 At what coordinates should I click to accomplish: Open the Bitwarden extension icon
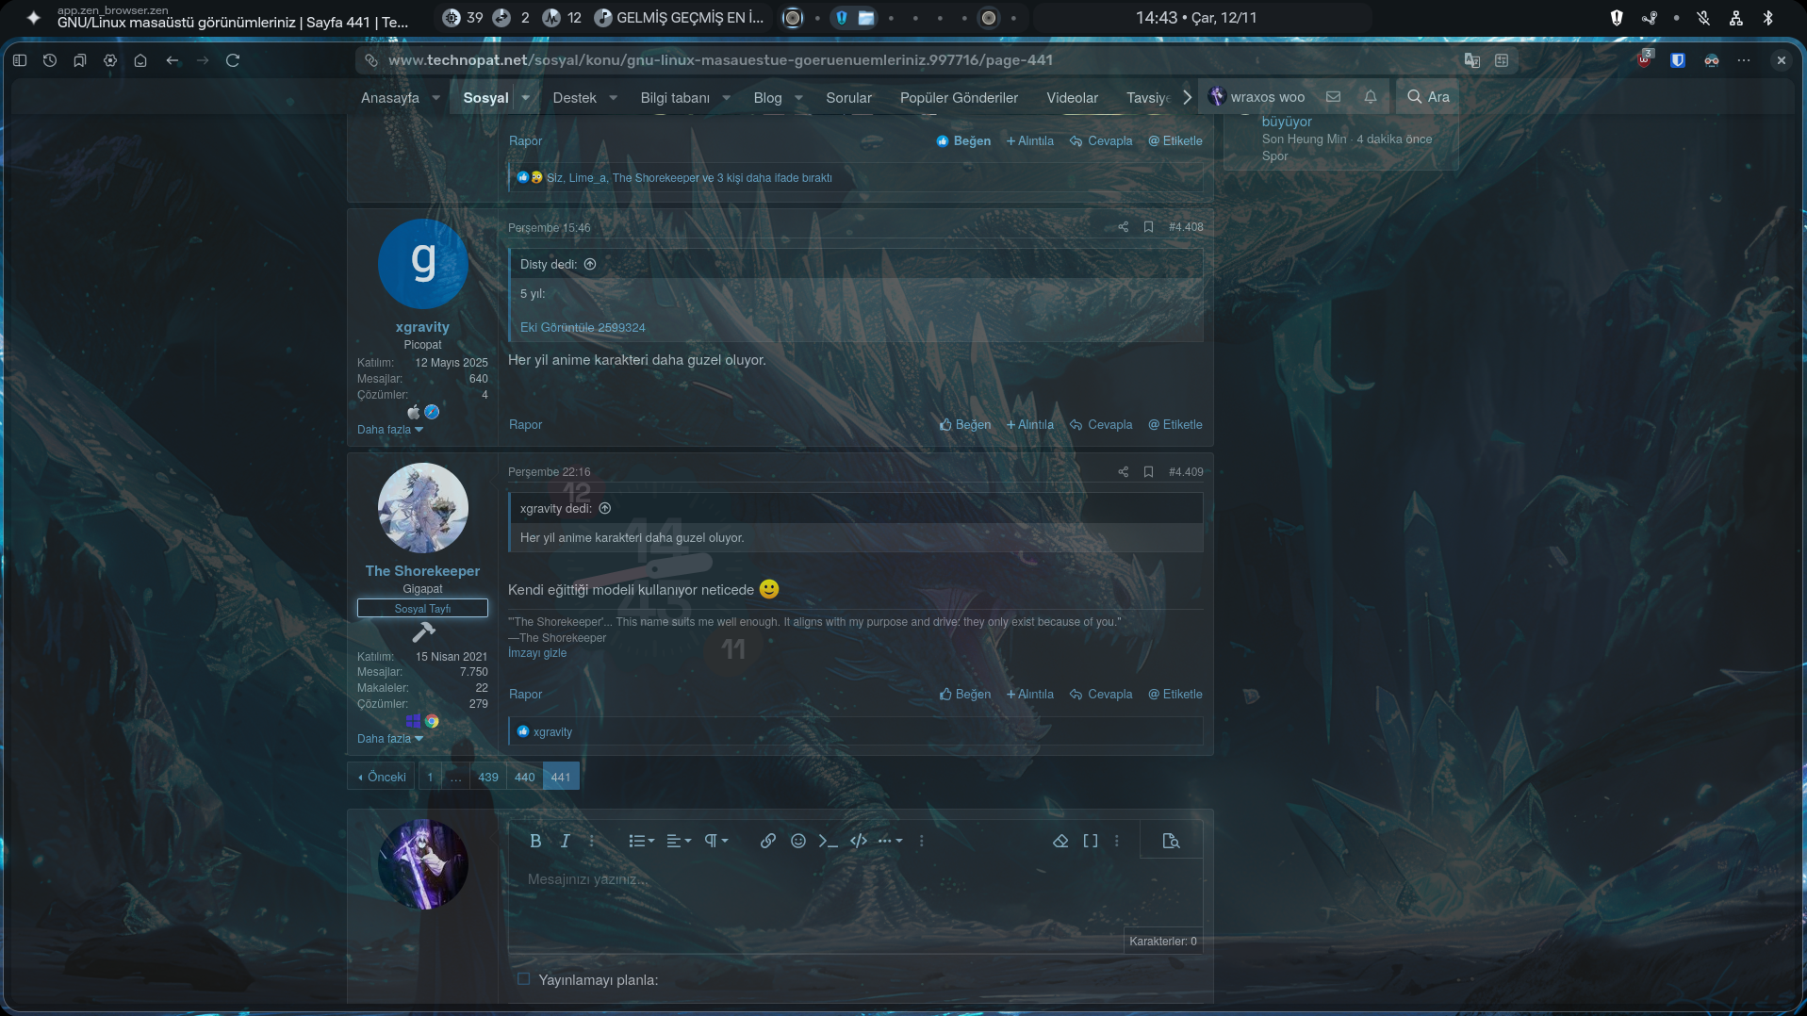[x=1678, y=60]
